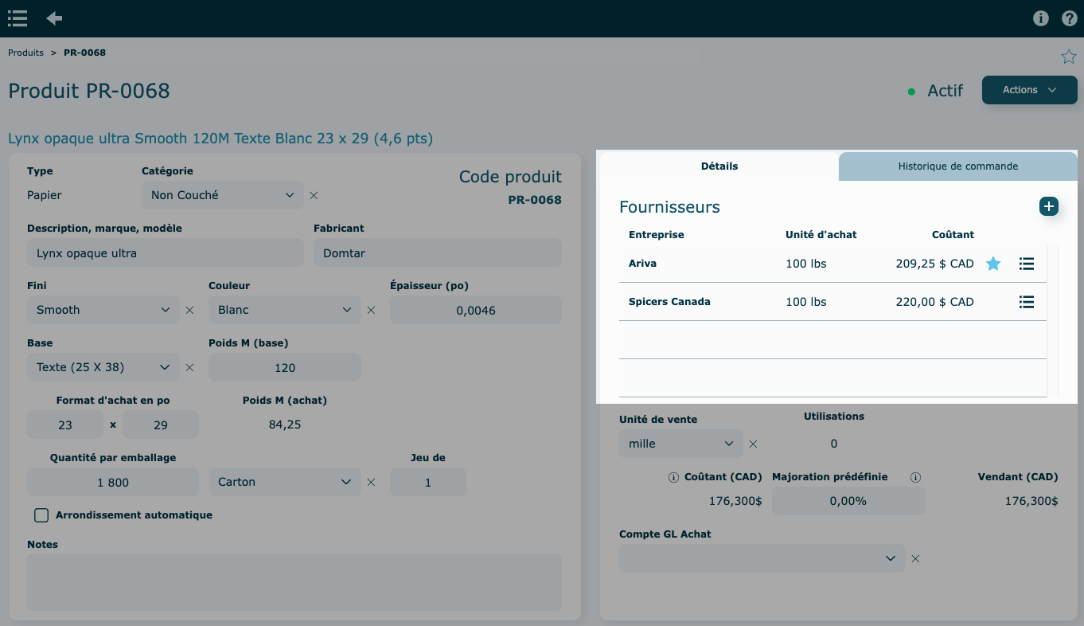
Task: Open the Fini dropdown showing Smooth
Action: click(103, 310)
